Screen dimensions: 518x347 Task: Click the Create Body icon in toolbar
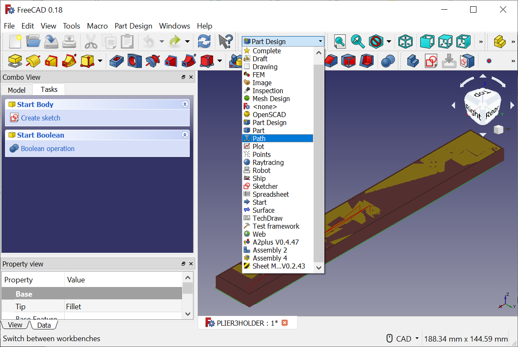(413, 61)
